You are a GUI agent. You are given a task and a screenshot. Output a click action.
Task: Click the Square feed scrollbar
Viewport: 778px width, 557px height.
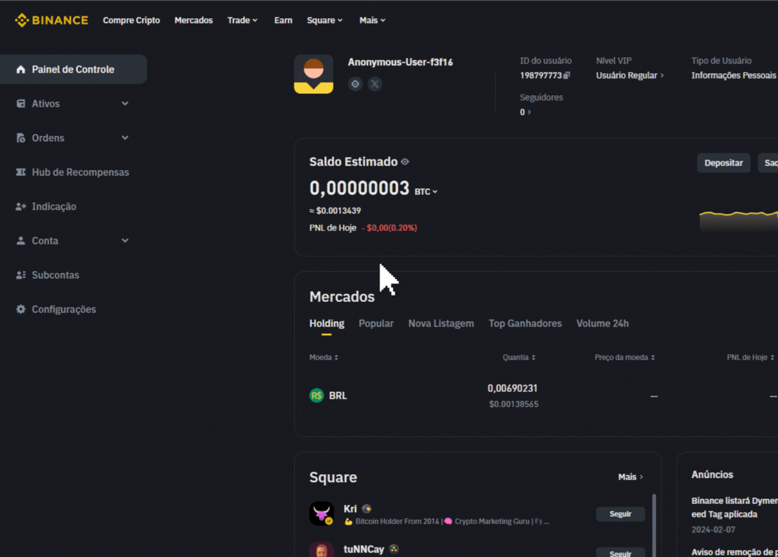(654, 525)
